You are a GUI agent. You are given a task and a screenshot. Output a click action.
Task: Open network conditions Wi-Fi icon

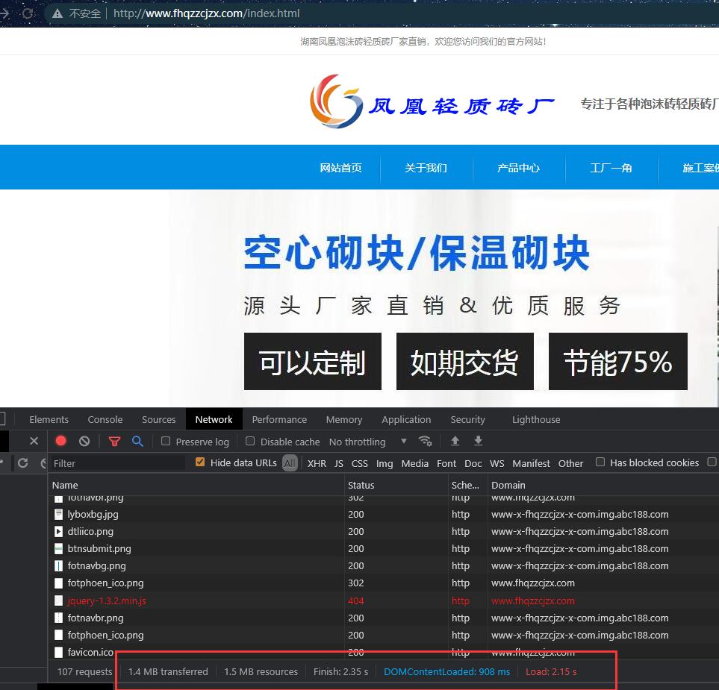(425, 441)
